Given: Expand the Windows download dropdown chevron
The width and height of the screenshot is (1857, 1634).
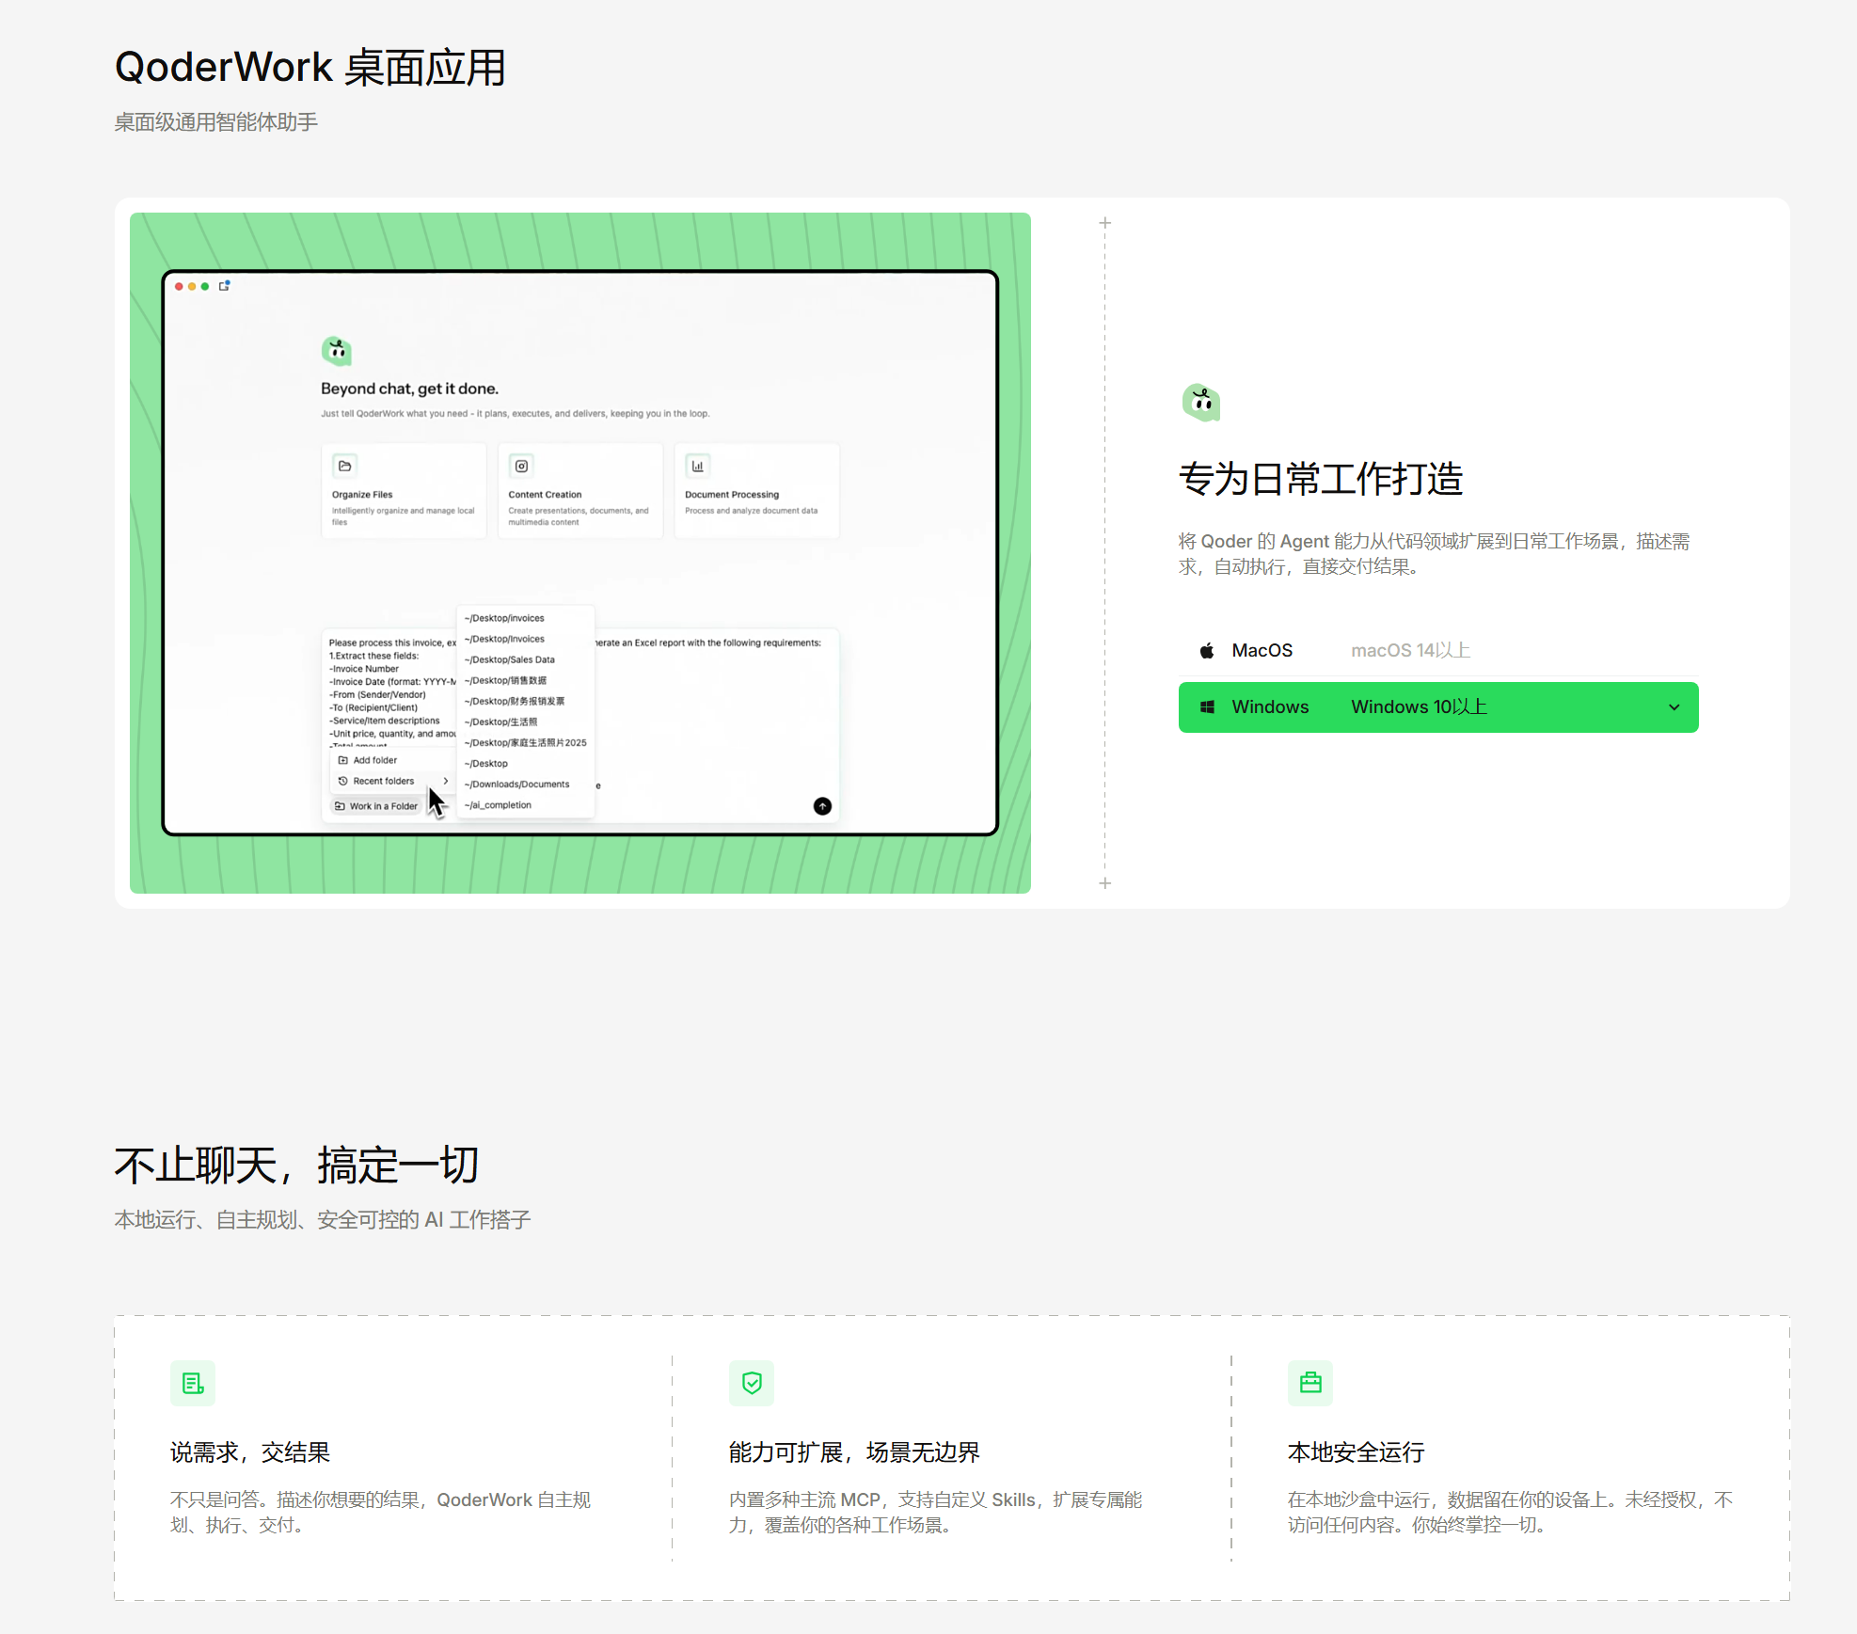Looking at the screenshot, I should pos(1674,707).
